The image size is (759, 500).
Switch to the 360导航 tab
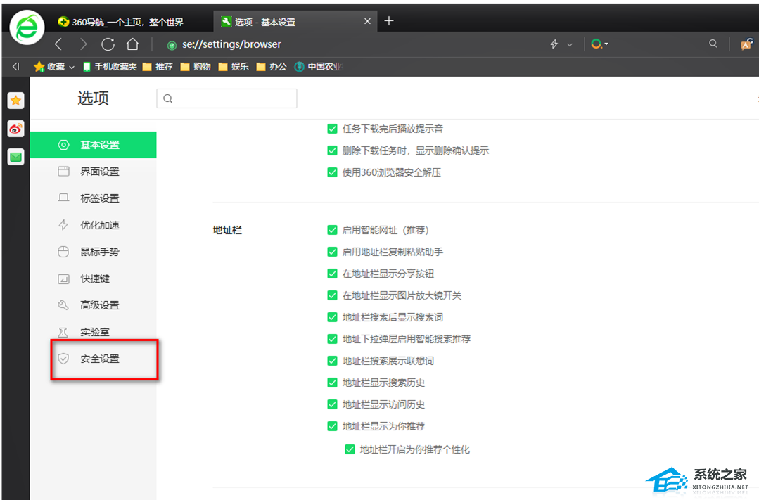click(127, 22)
